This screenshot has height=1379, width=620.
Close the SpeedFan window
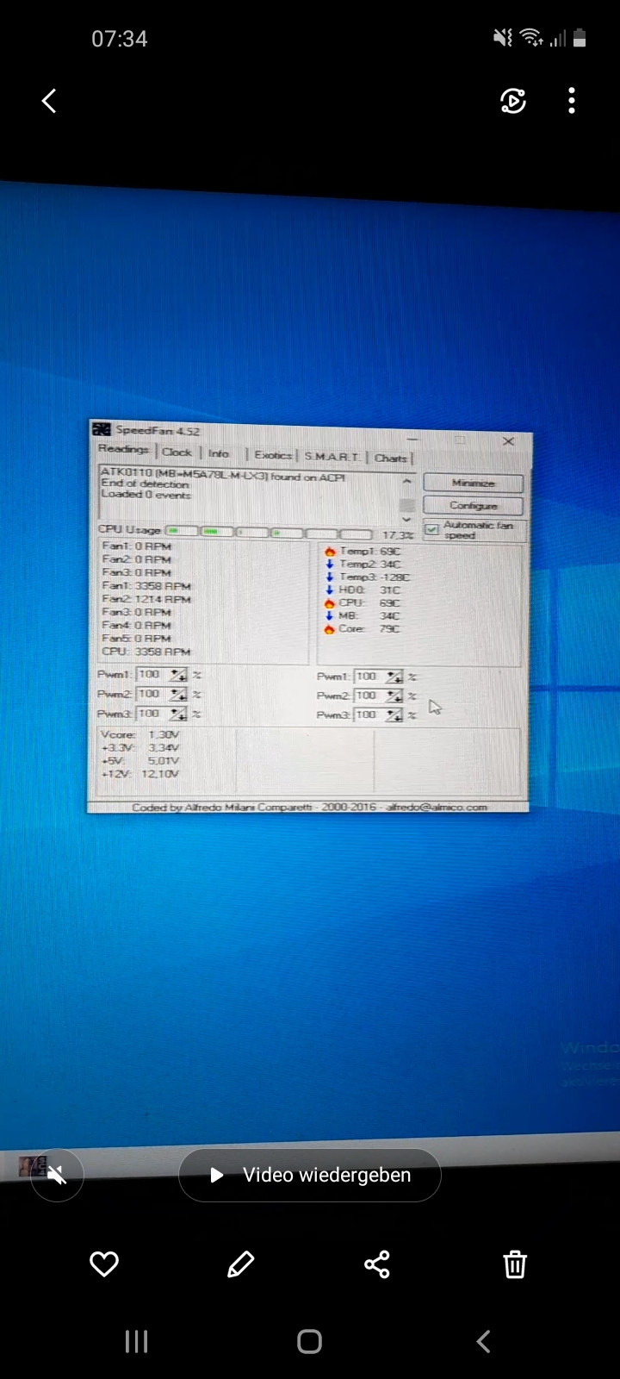click(x=508, y=440)
